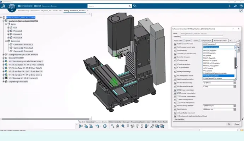The width and height of the screenshot is (244, 141).
Task: Collapse the Joints tree node
Action: click(6, 24)
